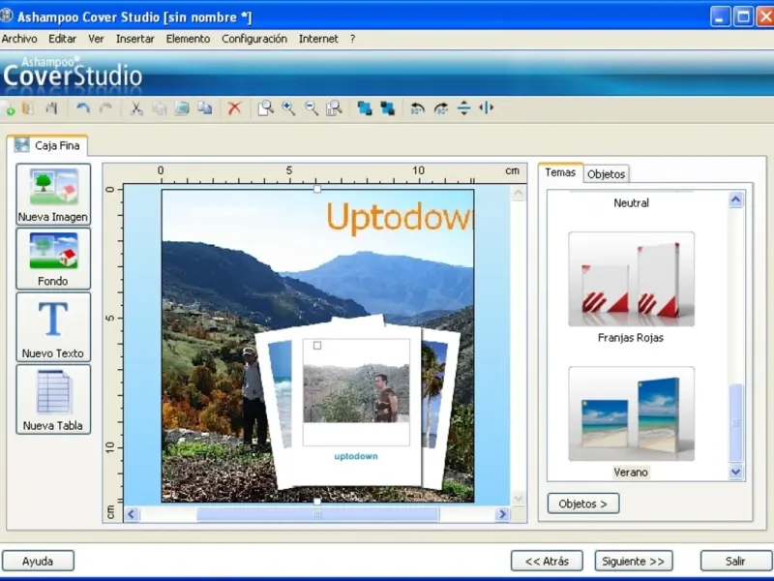Viewport: 774px width, 581px height.
Task: Select the center polaroid photo of the man
Action: coord(356,393)
